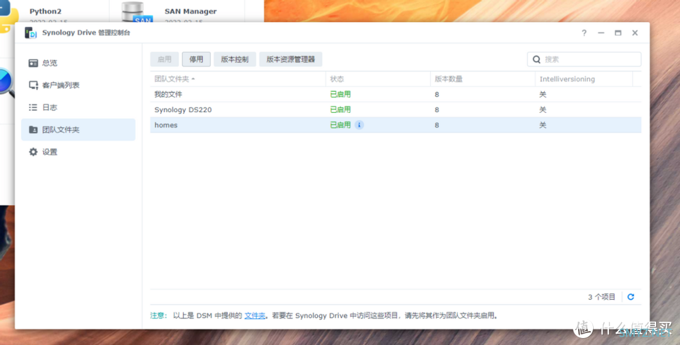Viewport: 680px width, 345px height.
Task: Open the 日志 log section
Action: click(x=78, y=108)
